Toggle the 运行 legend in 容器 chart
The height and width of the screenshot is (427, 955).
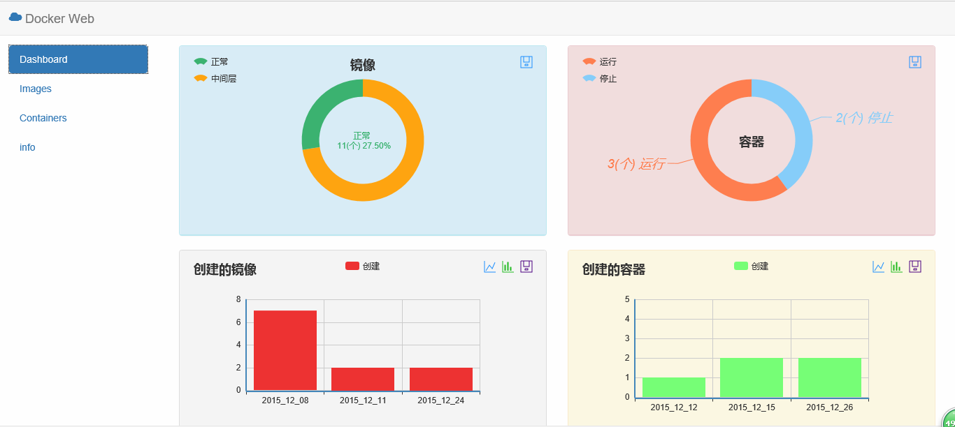pyautogui.click(x=599, y=62)
